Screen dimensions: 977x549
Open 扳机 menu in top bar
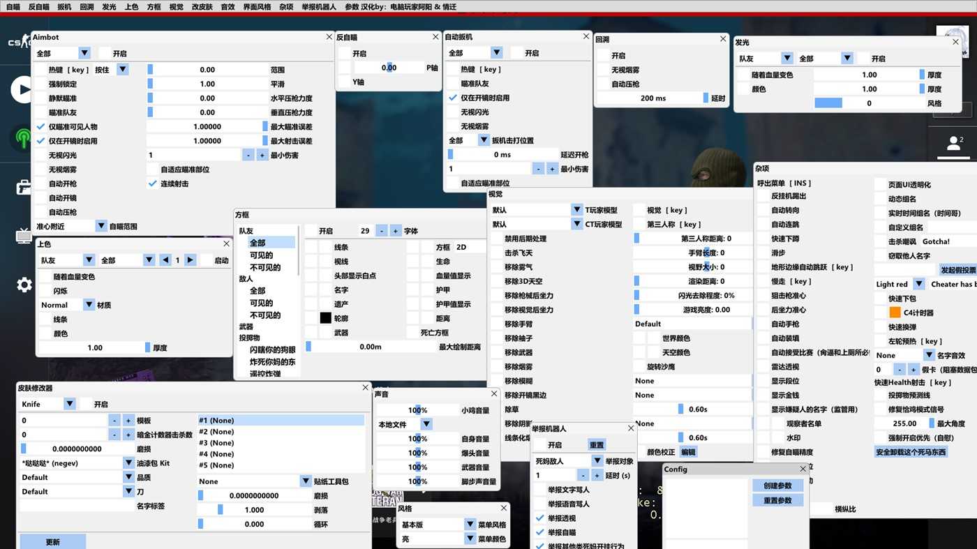(x=64, y=7)
